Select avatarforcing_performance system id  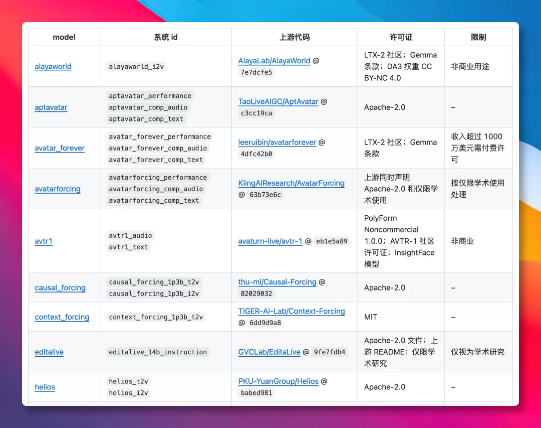tap(158, 177)
